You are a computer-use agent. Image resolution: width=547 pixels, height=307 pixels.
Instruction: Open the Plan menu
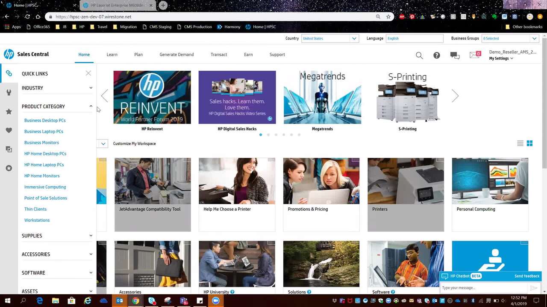click(138, 55)
